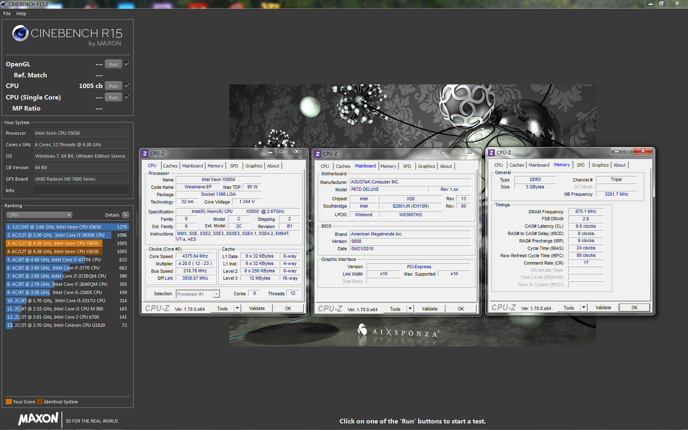Click CPU-Z icon in Mainboard window title
Screen dimensions: 688x430
point(318,154)
